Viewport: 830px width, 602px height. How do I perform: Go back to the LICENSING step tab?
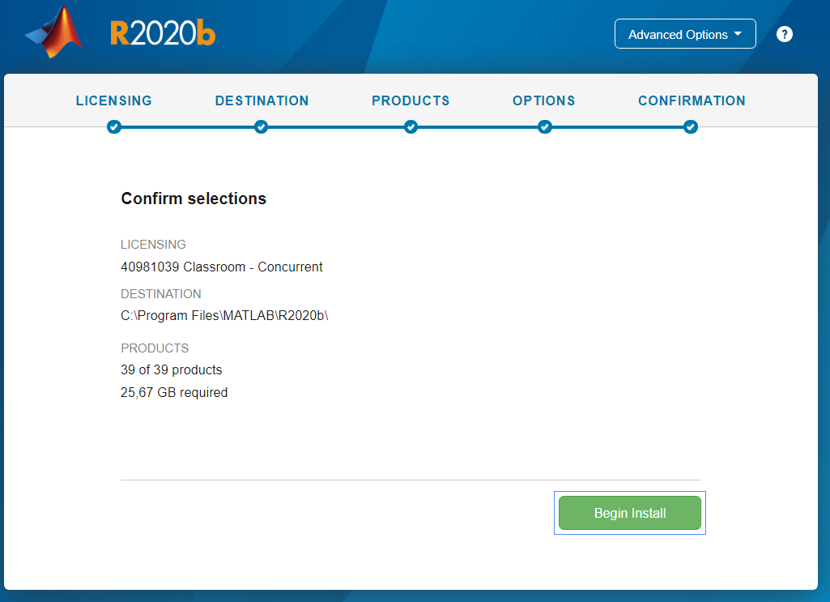[x=114, y=100]
